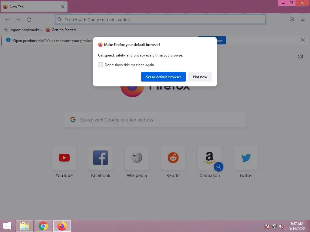Click the Google search box on page
Viewport: 310px width, 232px height.
(155, 120)
